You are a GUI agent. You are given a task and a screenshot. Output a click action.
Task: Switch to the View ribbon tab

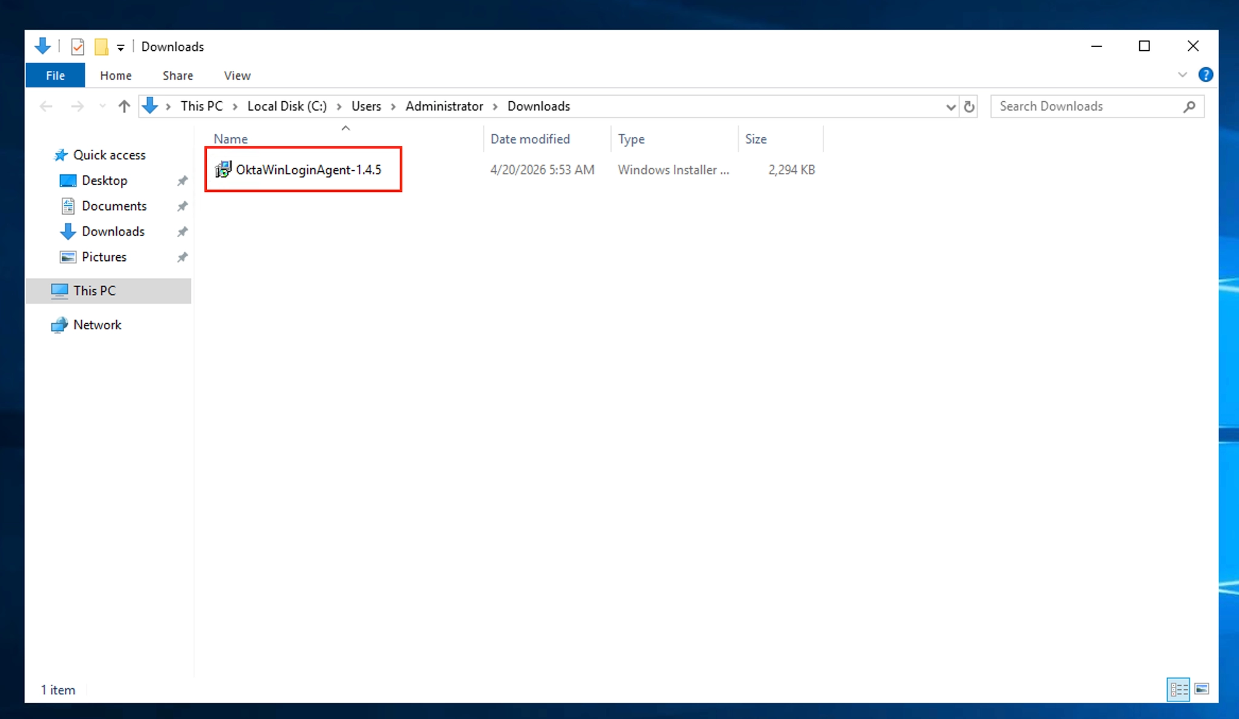(237, 76)
